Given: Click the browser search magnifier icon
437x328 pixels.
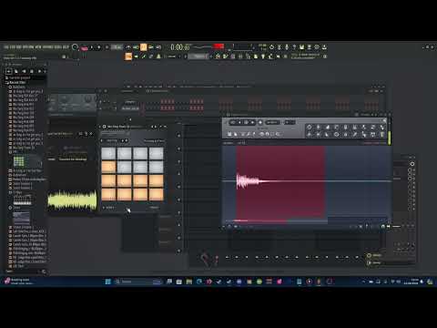Looking at the screenshot, I should 44,272.
